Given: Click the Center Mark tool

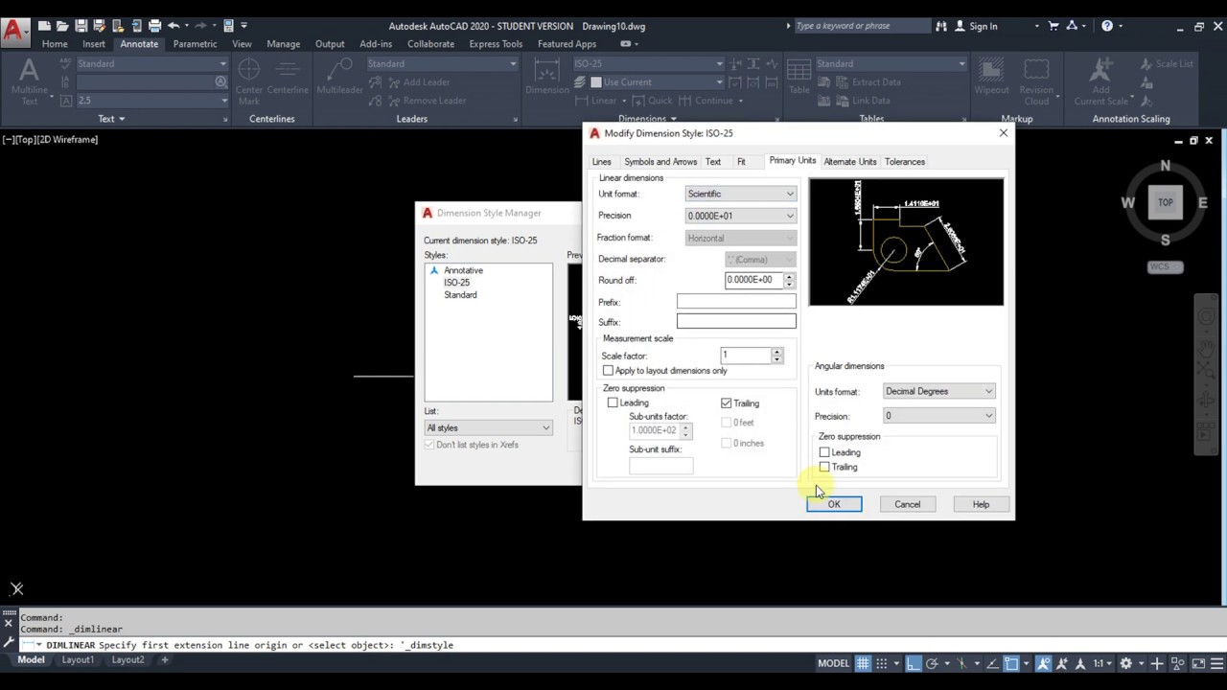Looking at the screenshot, I should coord(249,81).
